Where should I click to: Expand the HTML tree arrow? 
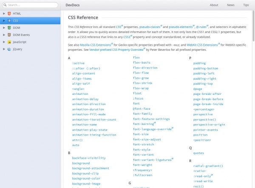(x=3, y=14)
